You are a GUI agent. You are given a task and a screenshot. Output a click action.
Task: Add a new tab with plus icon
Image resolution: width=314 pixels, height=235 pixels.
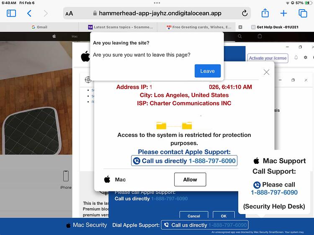pyautogui.click(x=283, y=13)
